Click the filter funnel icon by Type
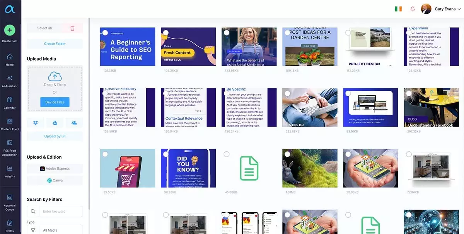This screenshot has width=464, height=234. click(33, 230)
